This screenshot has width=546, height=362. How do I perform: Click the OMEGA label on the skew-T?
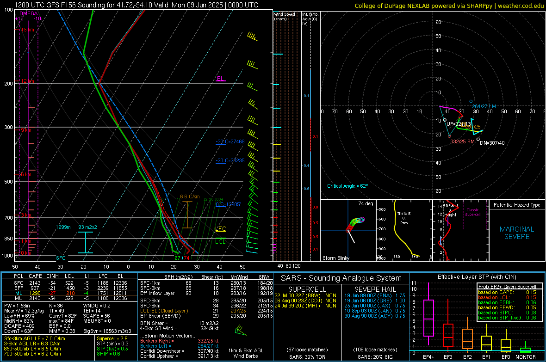29,13
